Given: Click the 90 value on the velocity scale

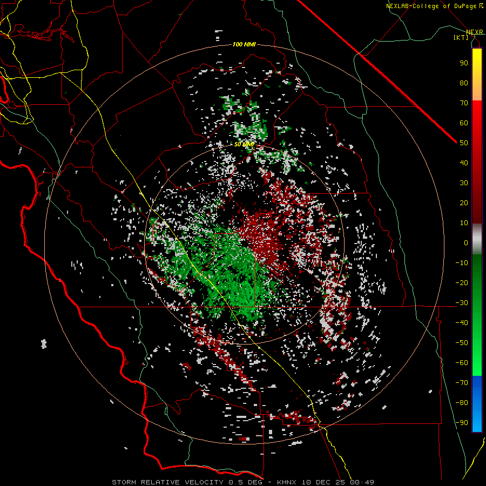Looking at the screenshot, I should [464, 63].
